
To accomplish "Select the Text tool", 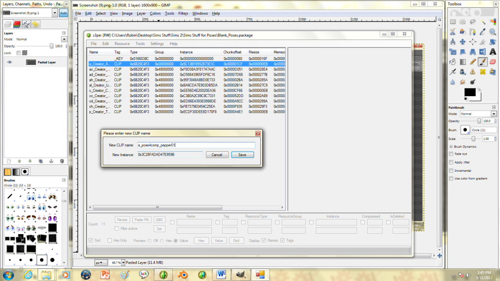I will [x=493, y=52].
